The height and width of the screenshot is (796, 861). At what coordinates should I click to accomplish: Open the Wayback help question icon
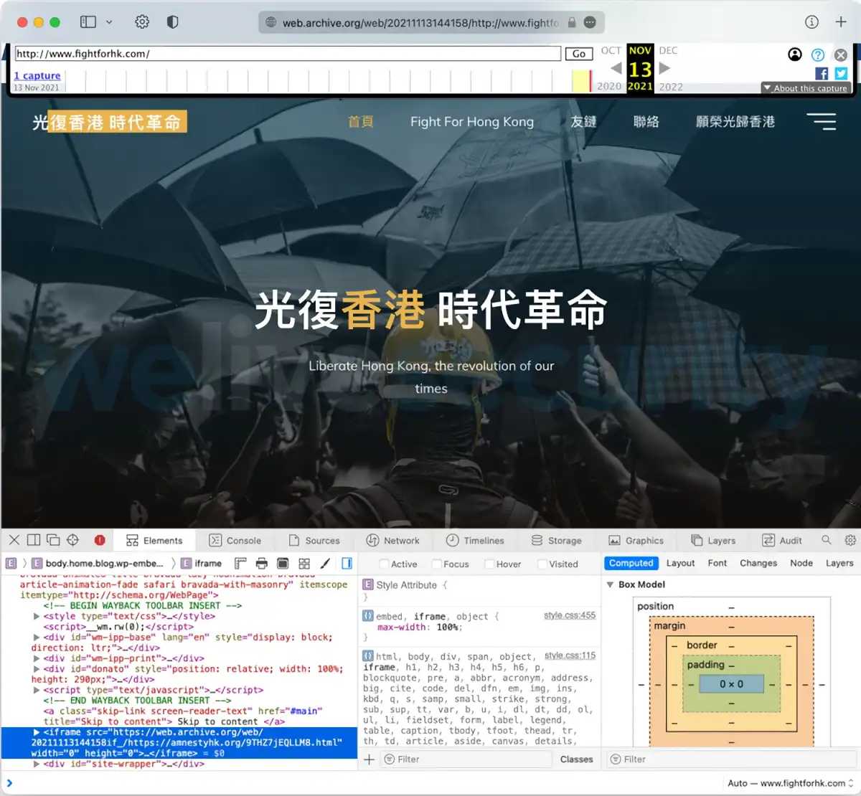(x=817, y=55)
